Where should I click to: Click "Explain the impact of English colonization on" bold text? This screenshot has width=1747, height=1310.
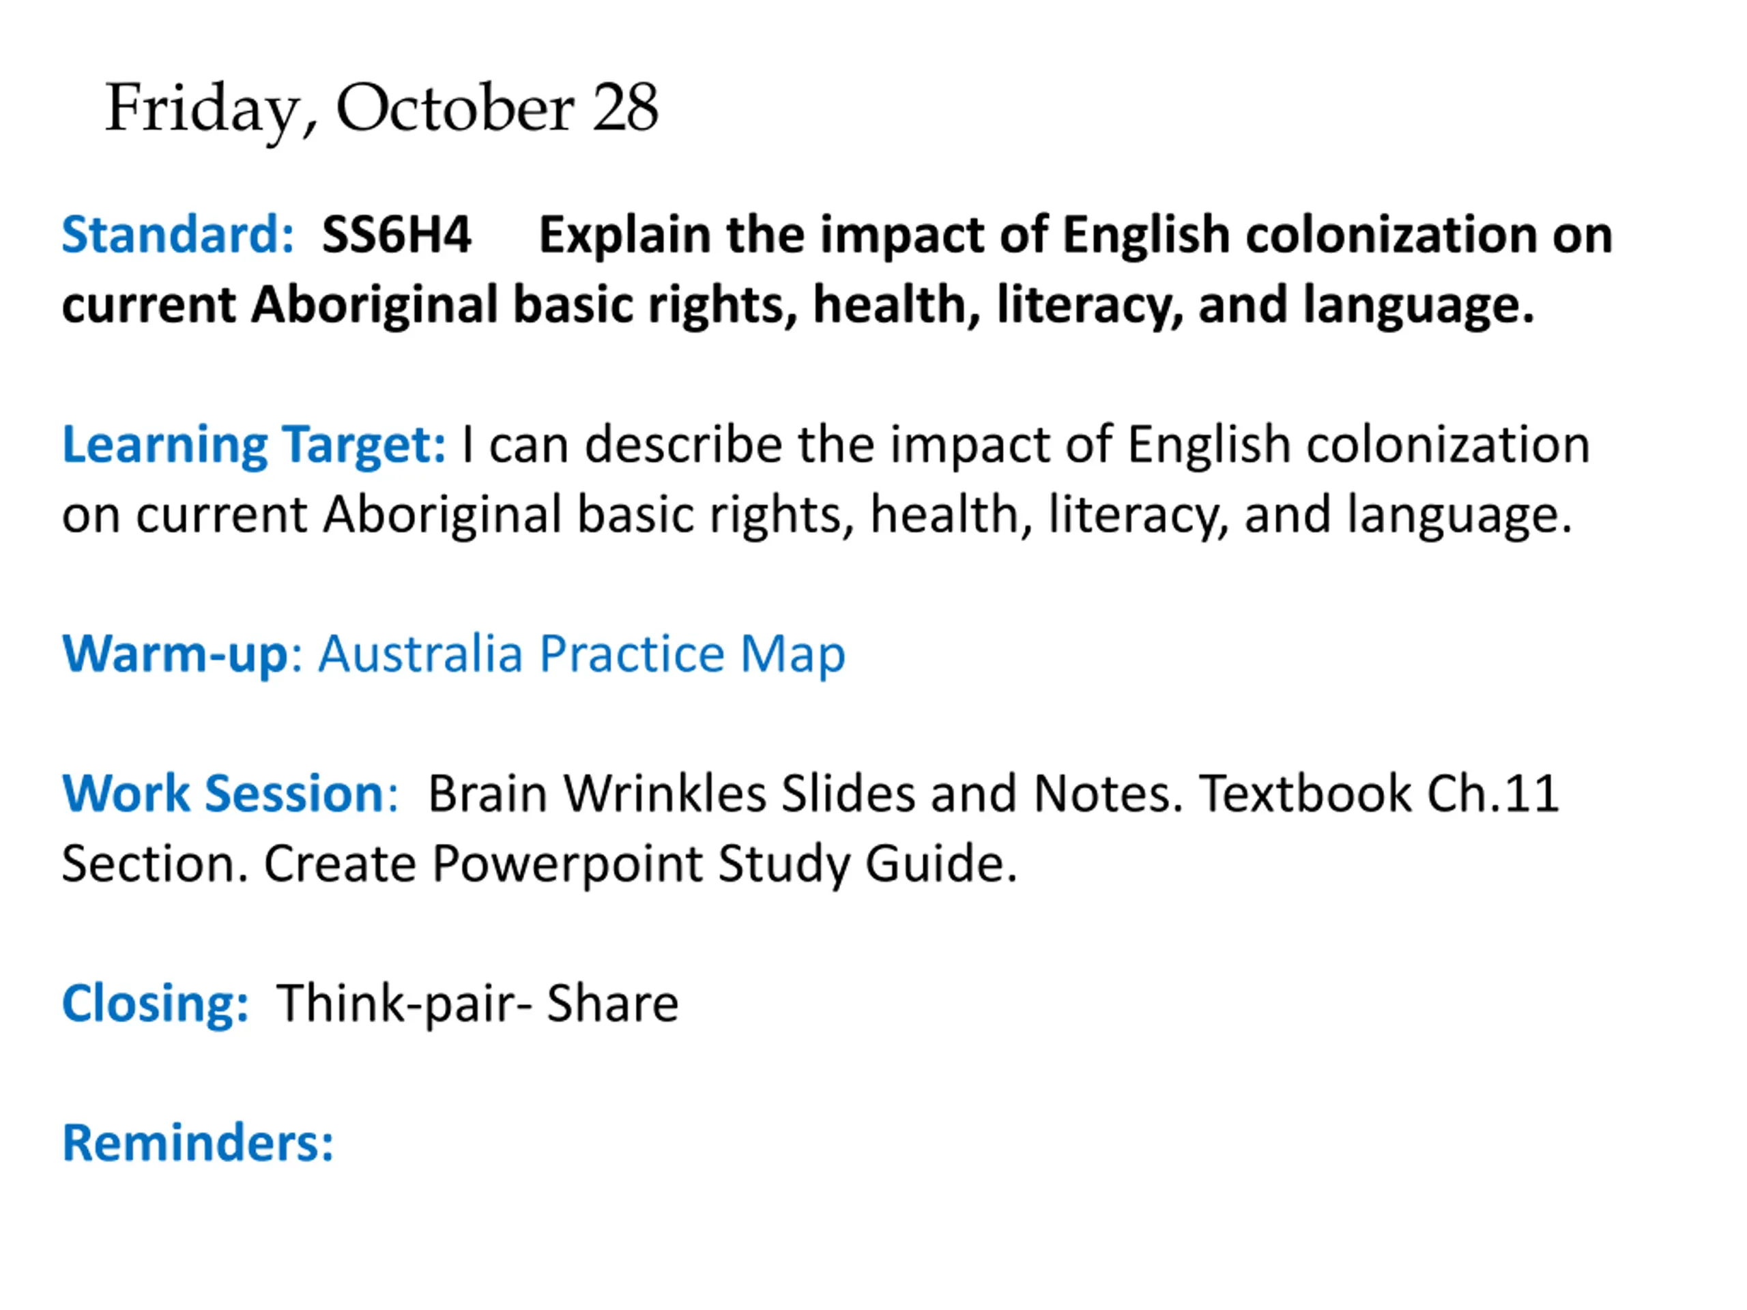coord(1075,235)
